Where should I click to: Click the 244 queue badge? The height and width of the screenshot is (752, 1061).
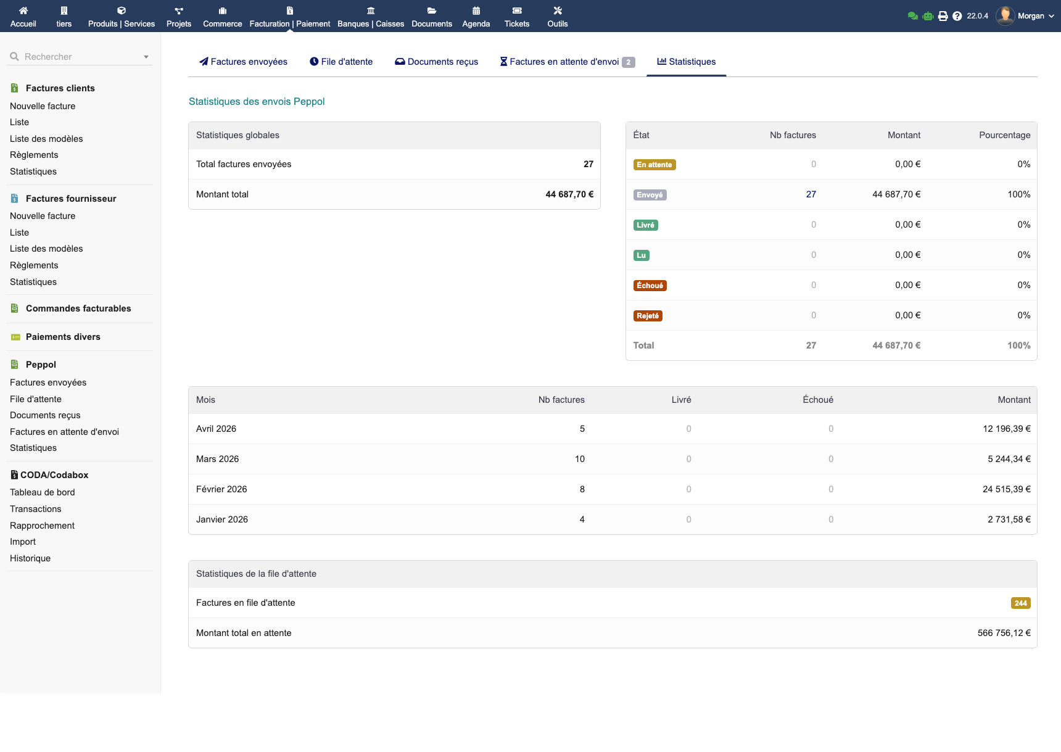(x=1020, y=603)
